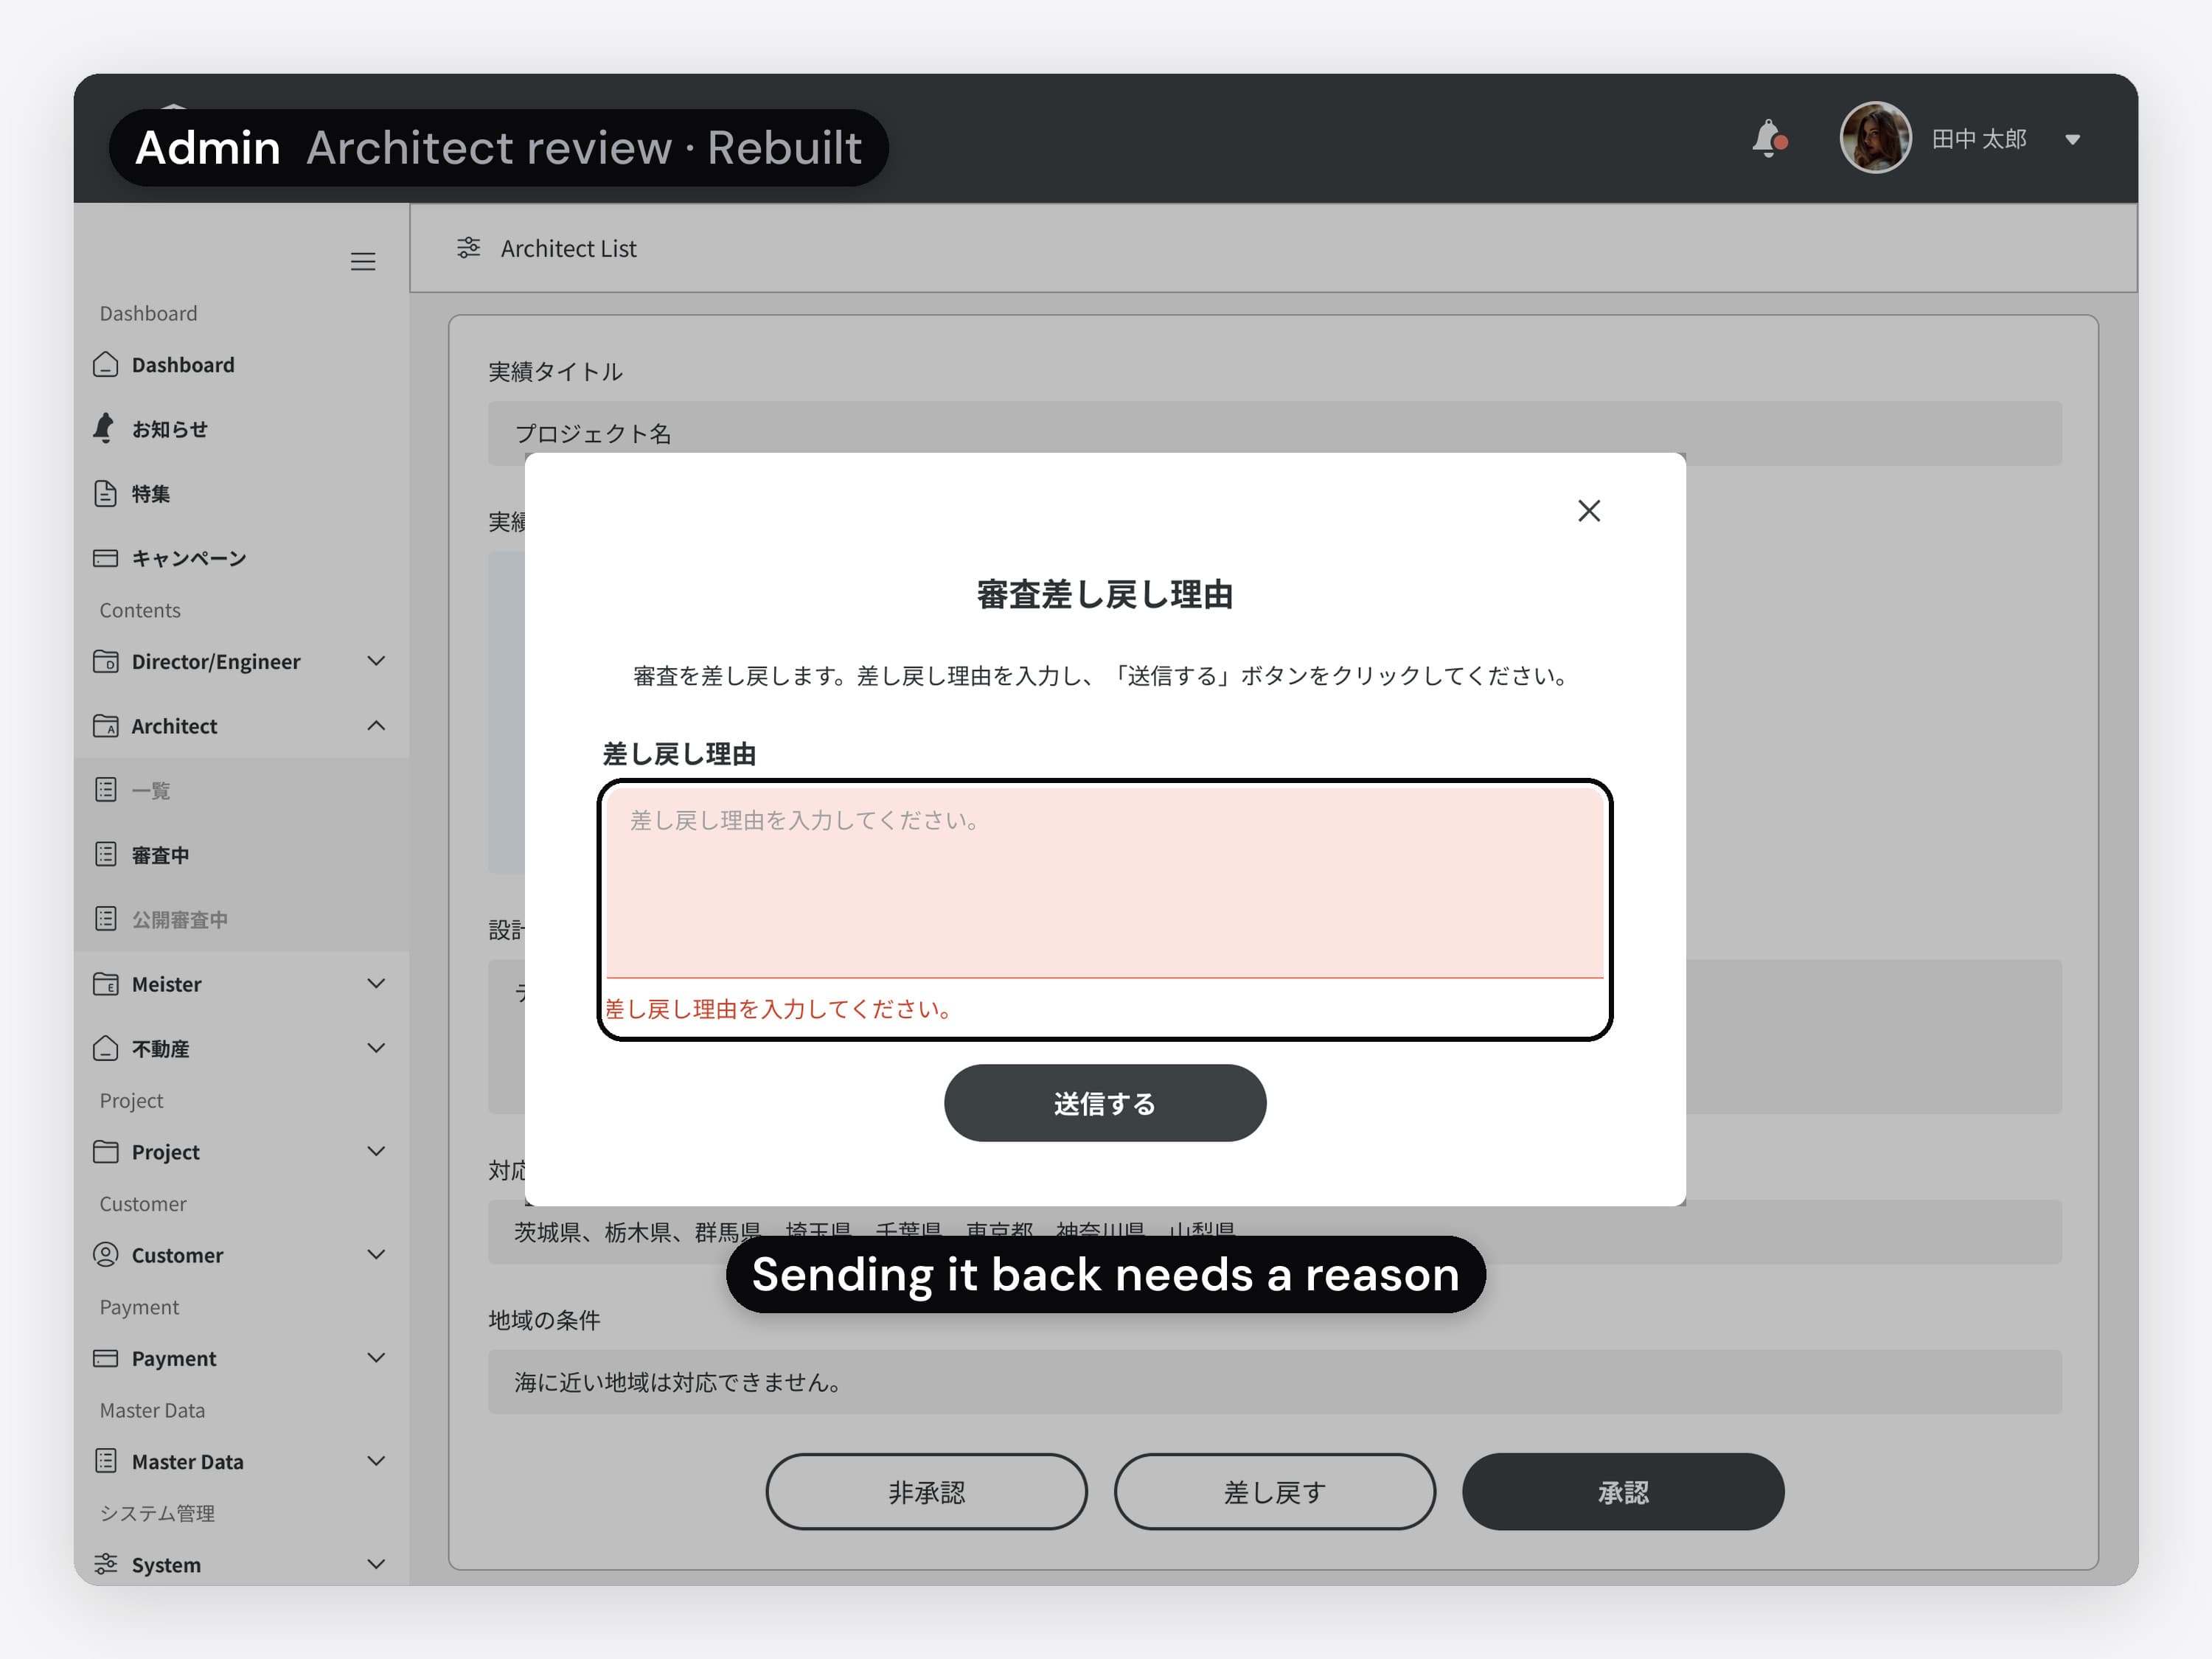Click the Project folder icon

(x=105, y=1151)
